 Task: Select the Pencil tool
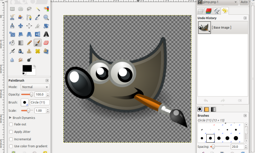[29, 43]
